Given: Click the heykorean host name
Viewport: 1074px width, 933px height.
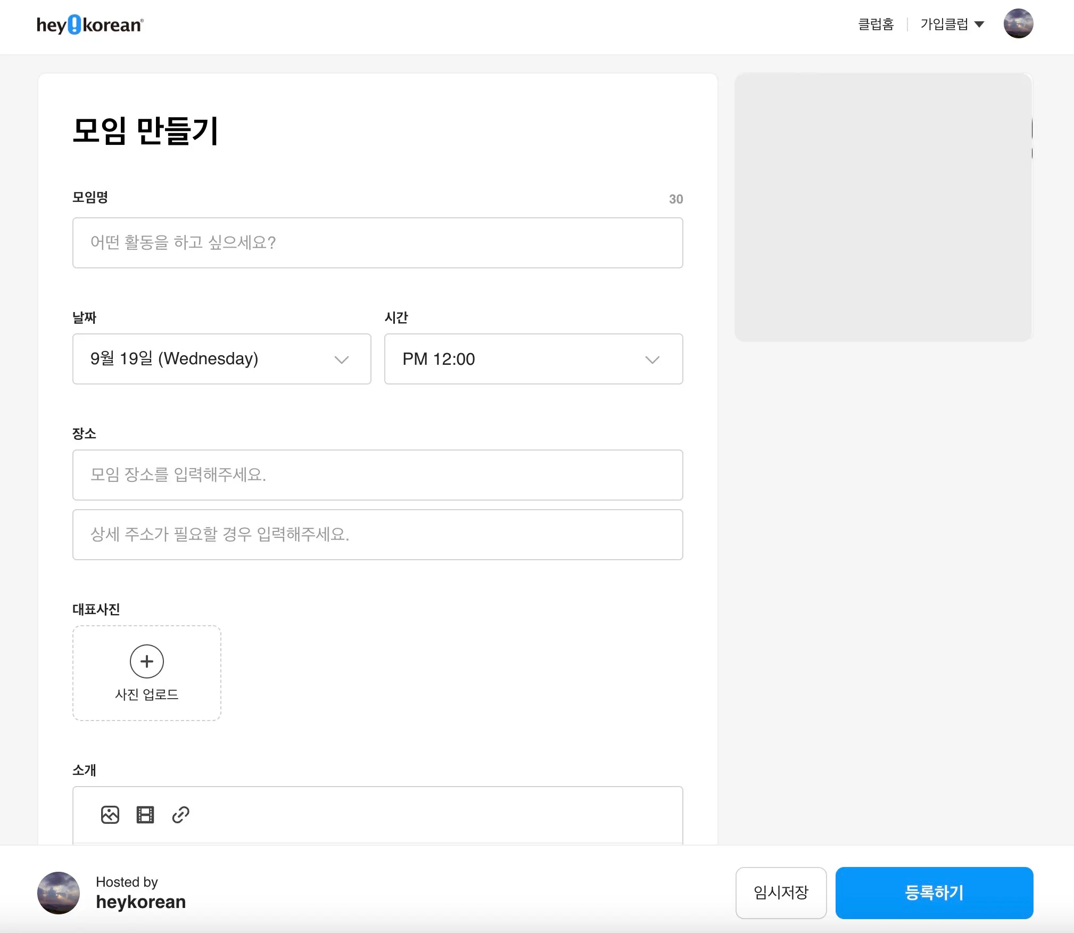Looking at the screenshot, I should point(141,902).
